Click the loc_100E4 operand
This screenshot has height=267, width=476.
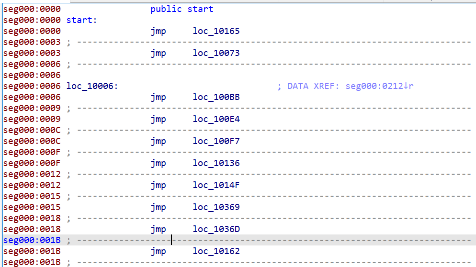coord(216,119)
